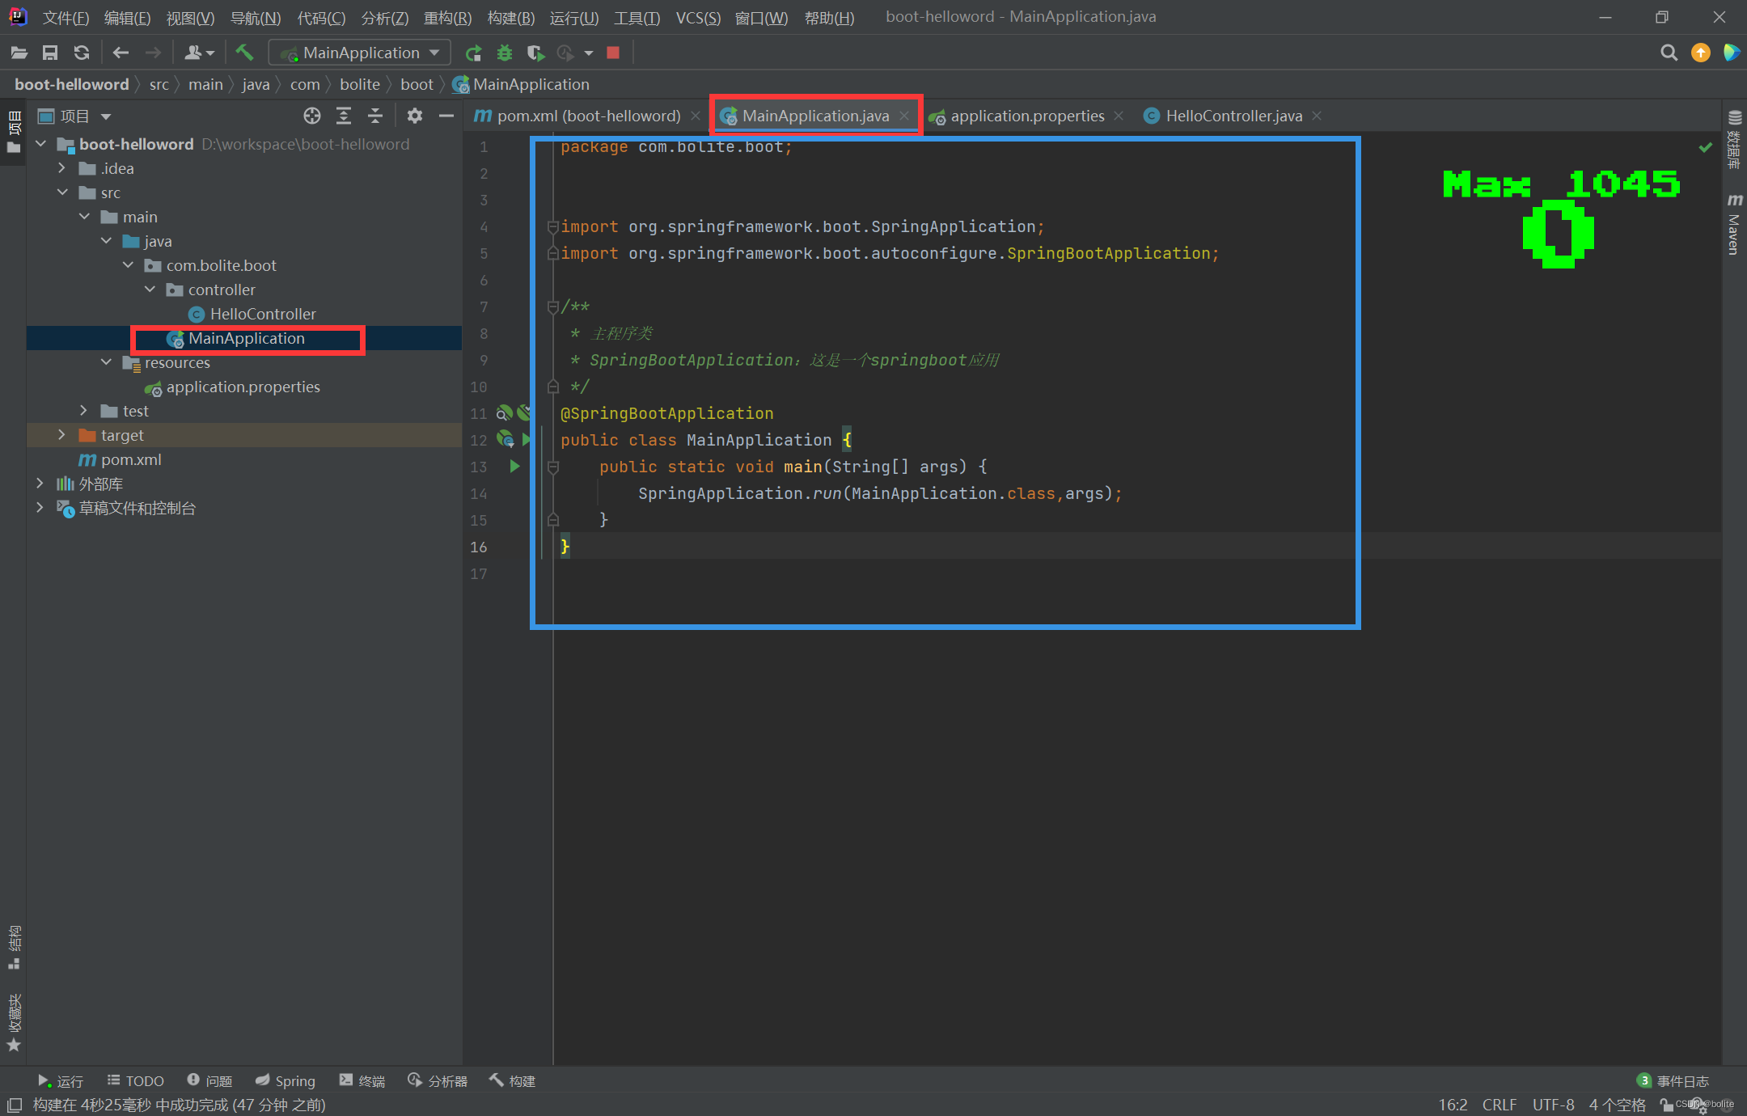Open the TODO tool window

pyautogui.click(x=135, y=1081)
